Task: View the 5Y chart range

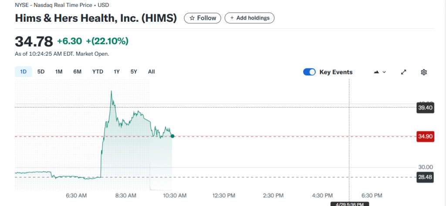Action: [x=134, y=72]
